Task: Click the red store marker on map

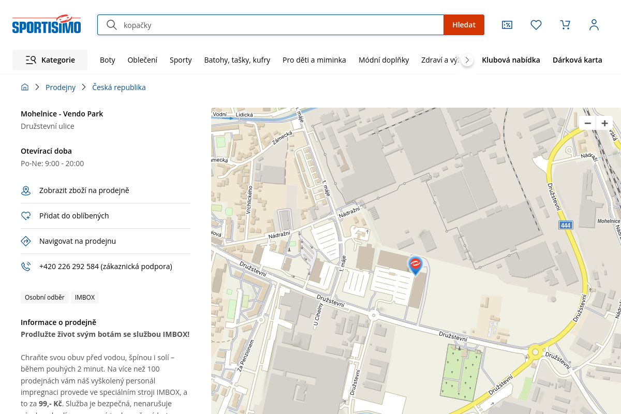Action: pyautogui.click(x=415, y=264)
